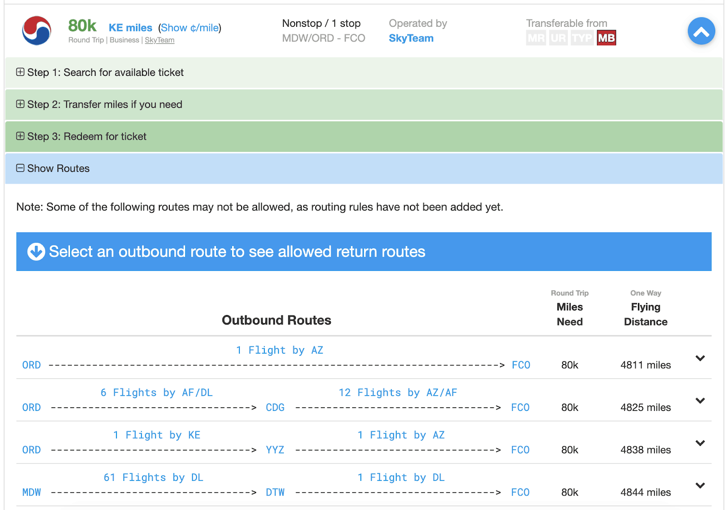
Task: Expand the MDW–DTW–FCO route chevron
Action: coord(700,485)
